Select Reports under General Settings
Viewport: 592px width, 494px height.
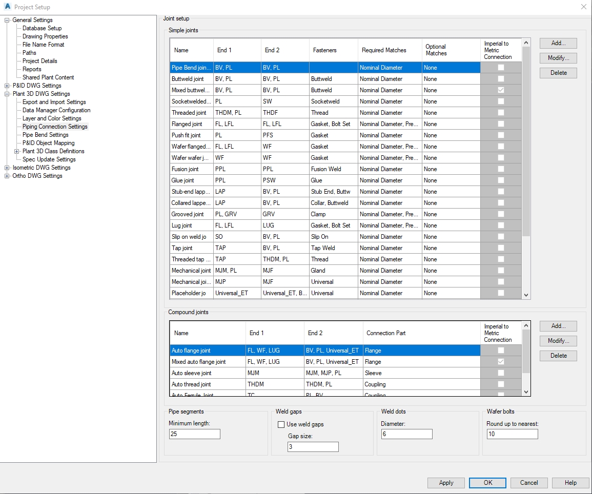(32, 69)
